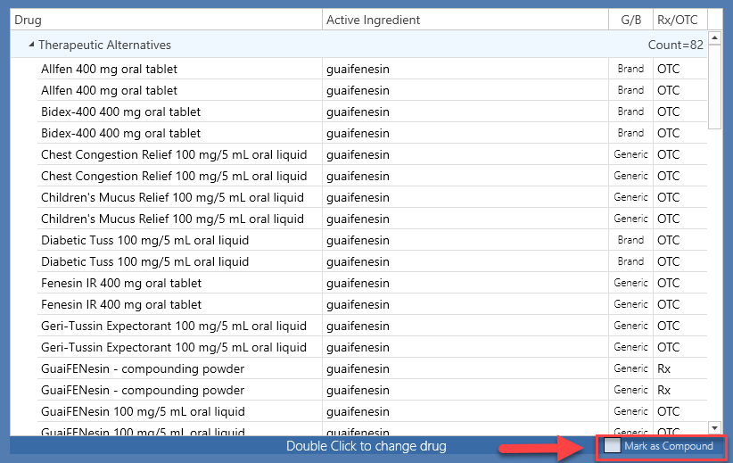
Task: Select the Count=82 group summary text
Action: [x=676, y=45]
